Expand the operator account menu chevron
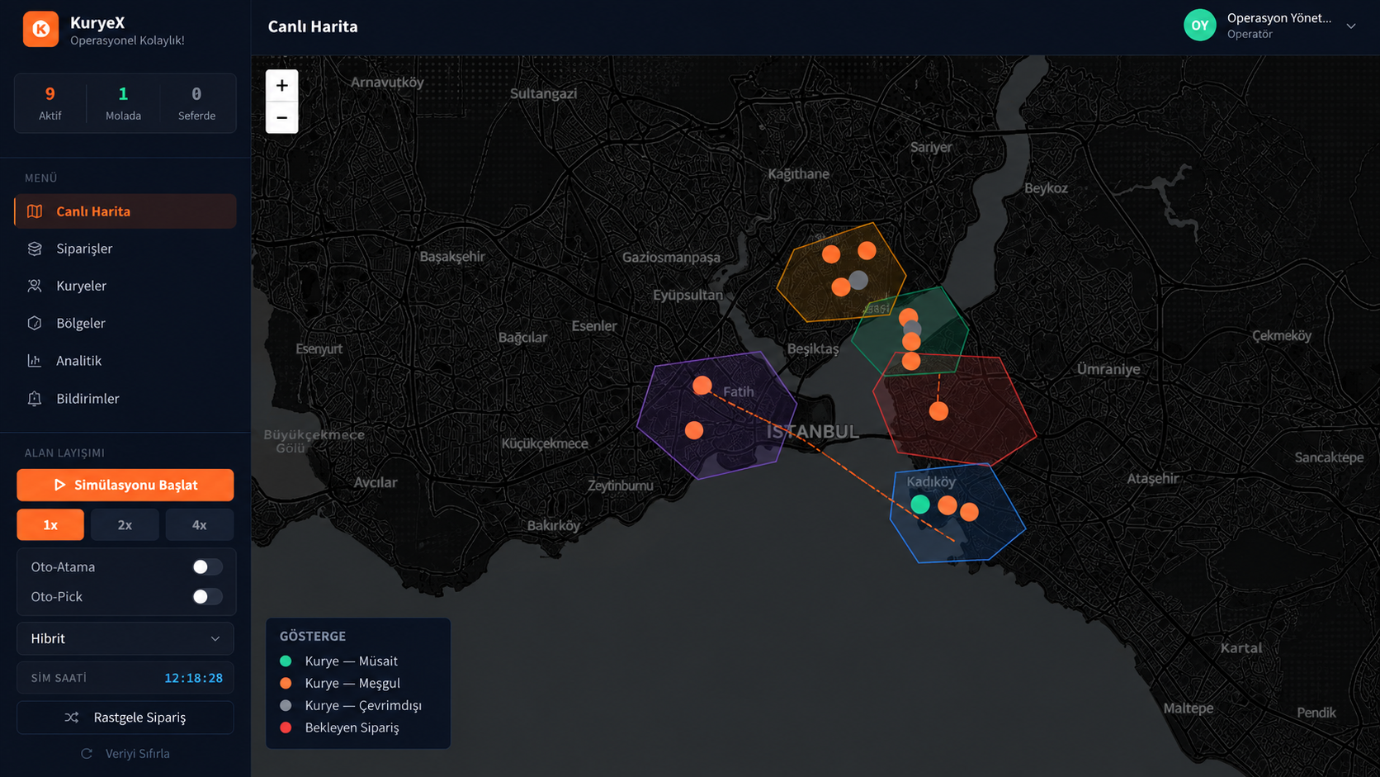The height and width of the screenshot is (777, 1380). pyautogui.click(x=1351, y=26)
